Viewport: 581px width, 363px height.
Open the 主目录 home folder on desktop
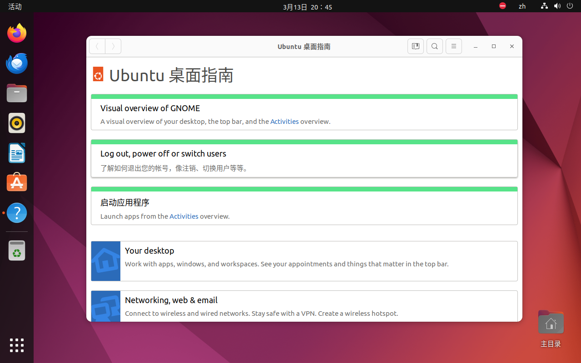[x=551, y=324]
